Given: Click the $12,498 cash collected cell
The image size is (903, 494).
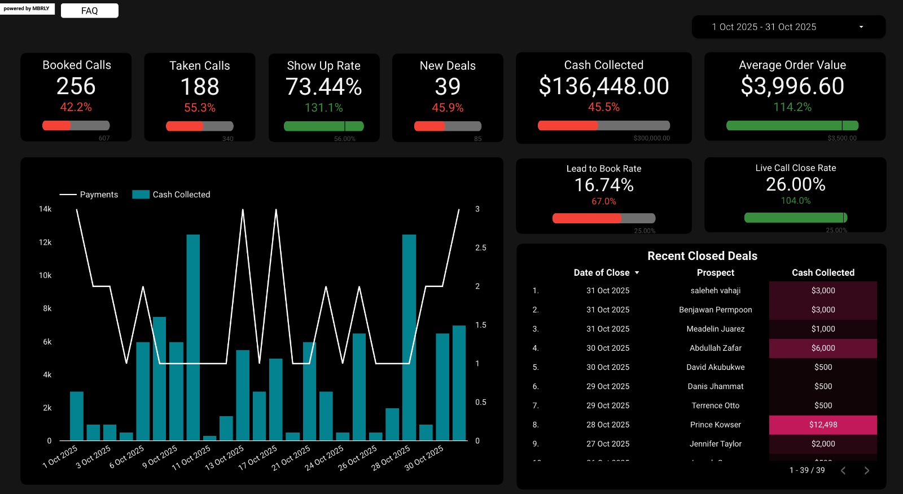Looking at the screenshot, I should [x=823, y=425].
